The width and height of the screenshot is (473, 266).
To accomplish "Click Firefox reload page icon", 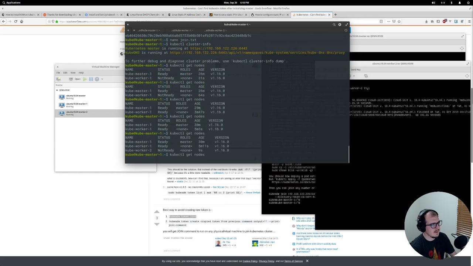I will click(16, 21).
